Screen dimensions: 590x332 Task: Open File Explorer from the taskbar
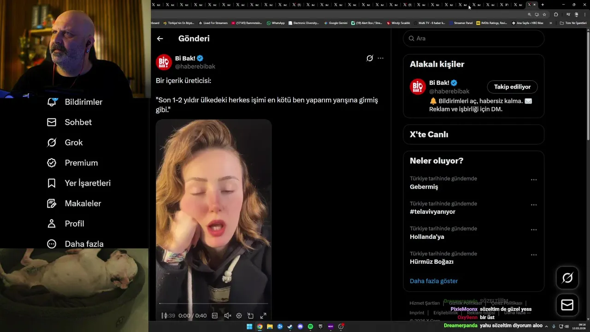pyautogui.click(x=270, y=326)
